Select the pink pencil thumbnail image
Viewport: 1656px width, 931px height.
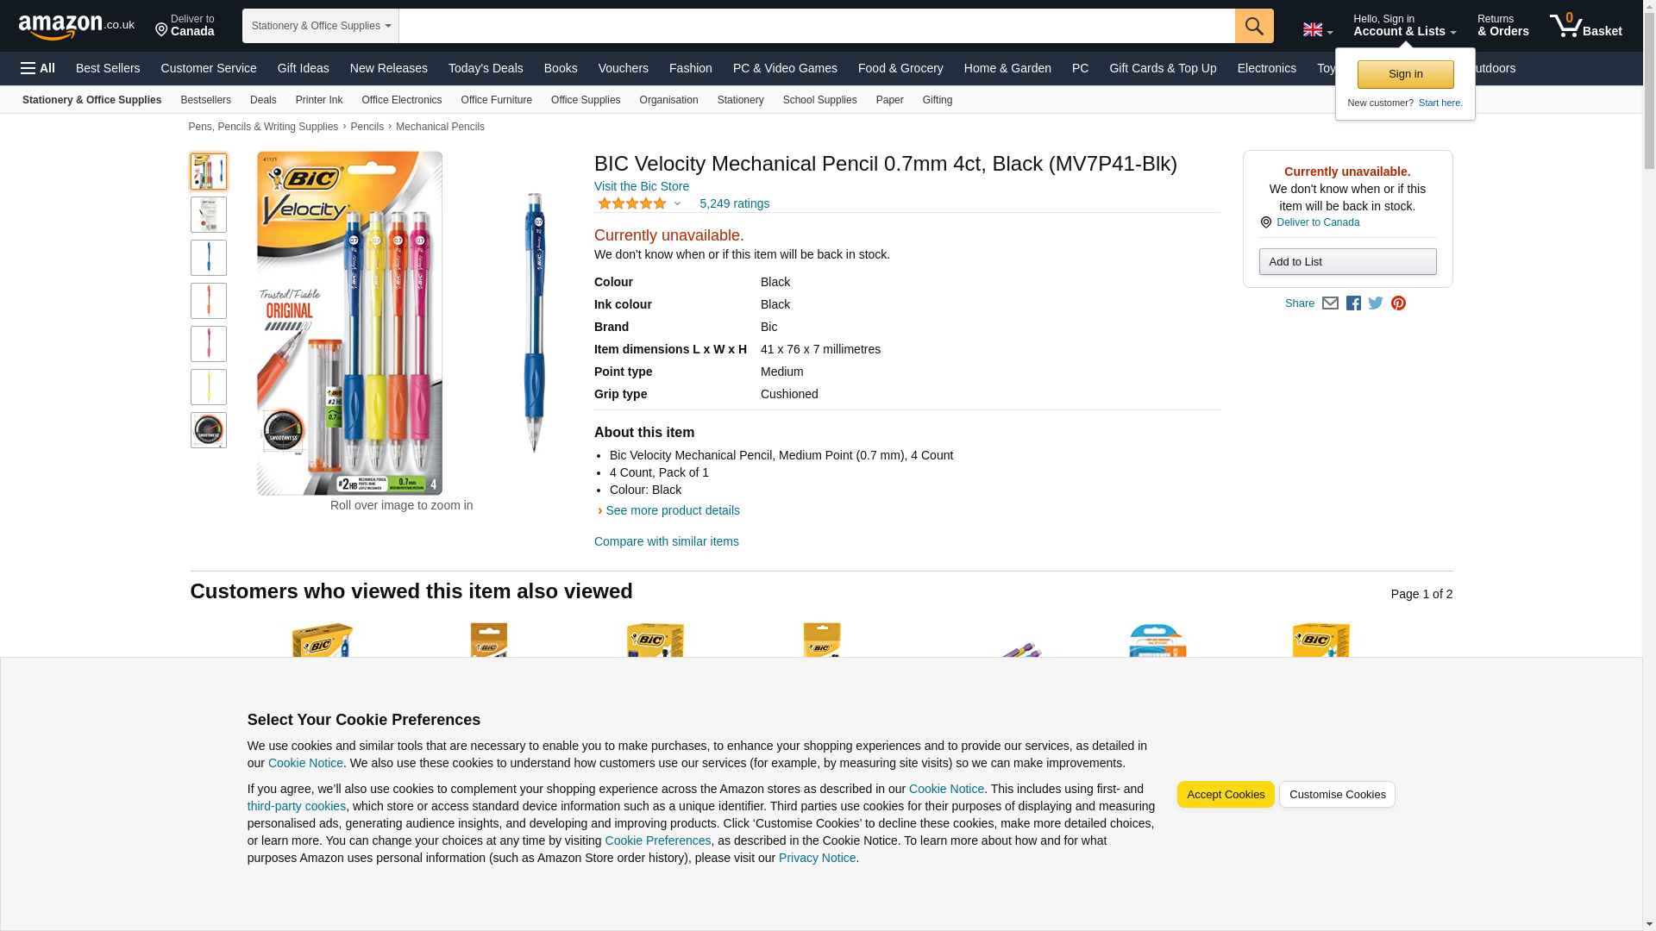point(208,344)
